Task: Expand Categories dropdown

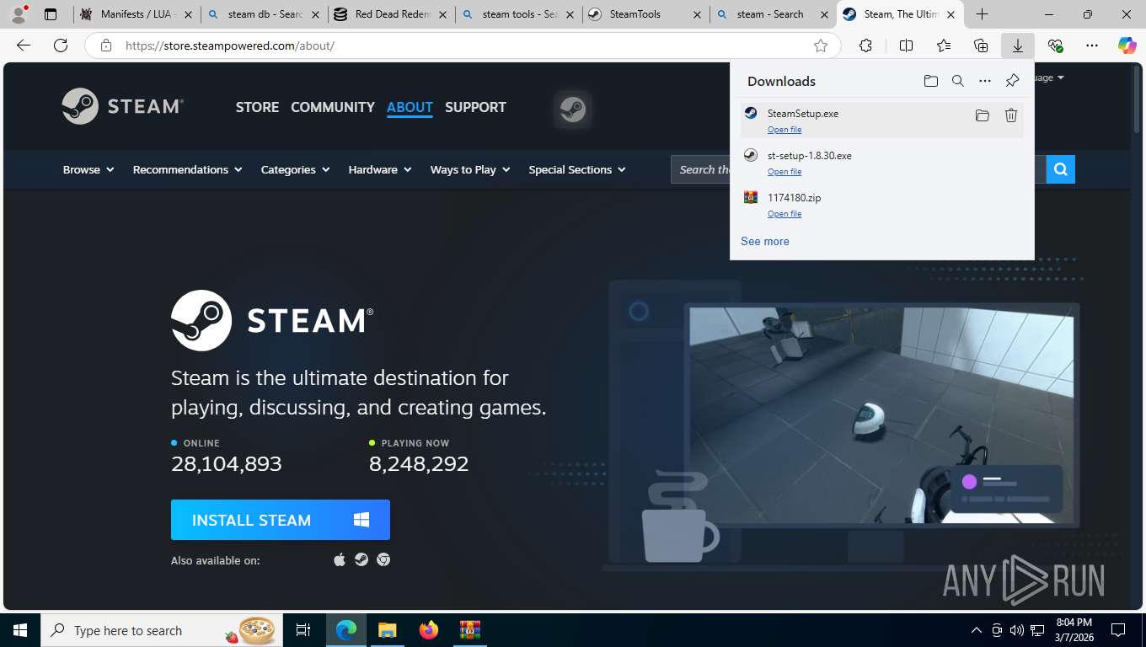Action: pyautogui.click(x=295, y=169)
